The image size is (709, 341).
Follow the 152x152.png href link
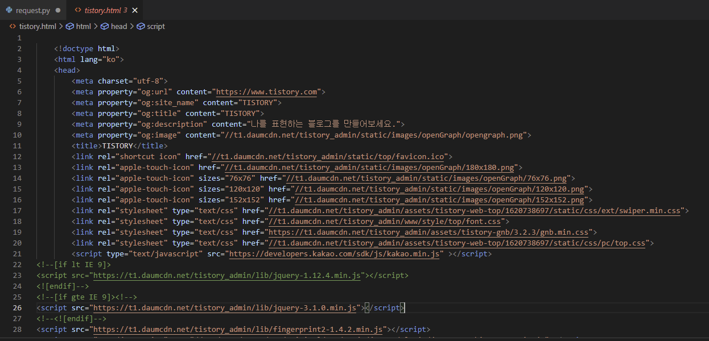[x=441, y=199]
